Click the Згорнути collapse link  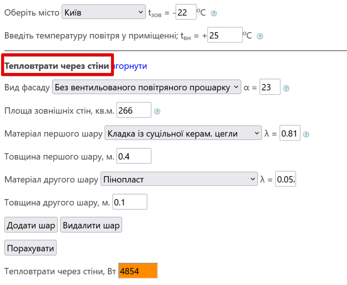pos(130,66)
